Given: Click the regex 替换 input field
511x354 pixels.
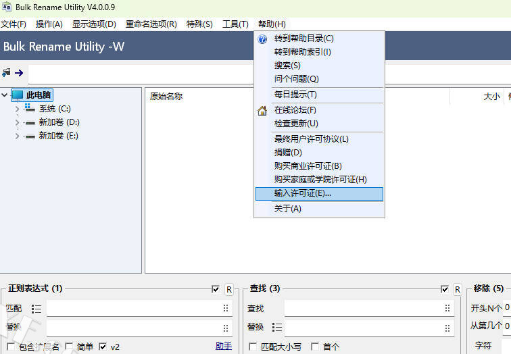Looking at the screenshot, I should 139,328.
